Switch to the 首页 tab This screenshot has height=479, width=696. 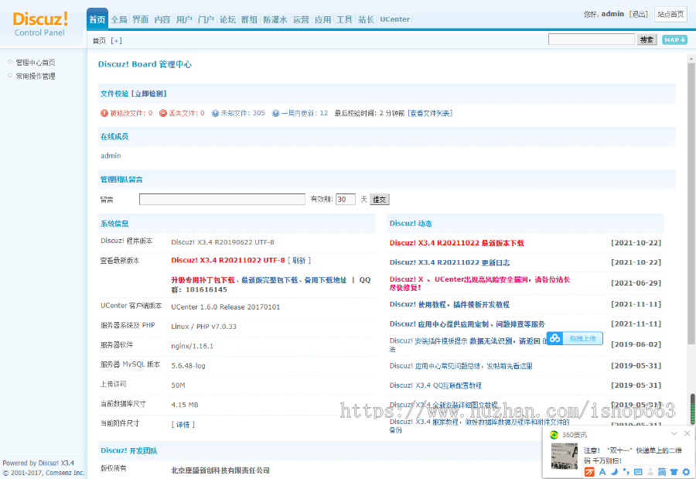(97, 19)
